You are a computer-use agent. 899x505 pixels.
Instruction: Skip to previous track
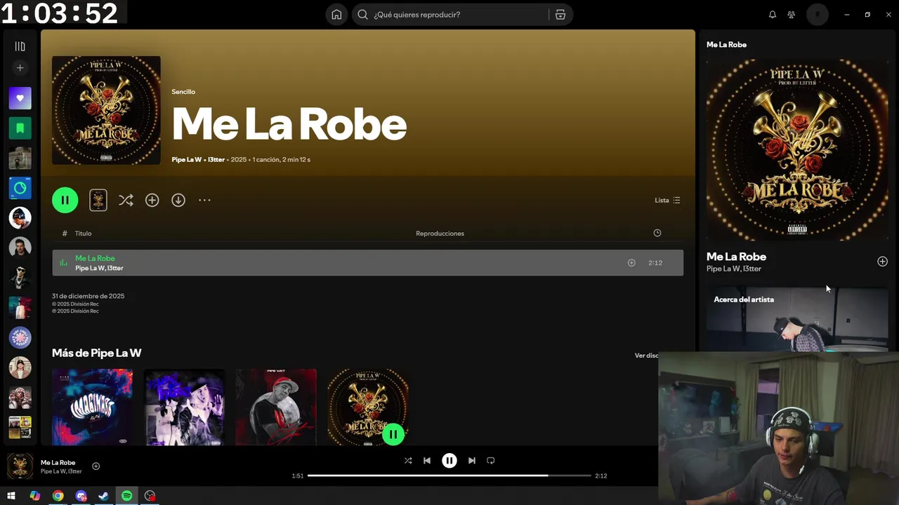427,461
